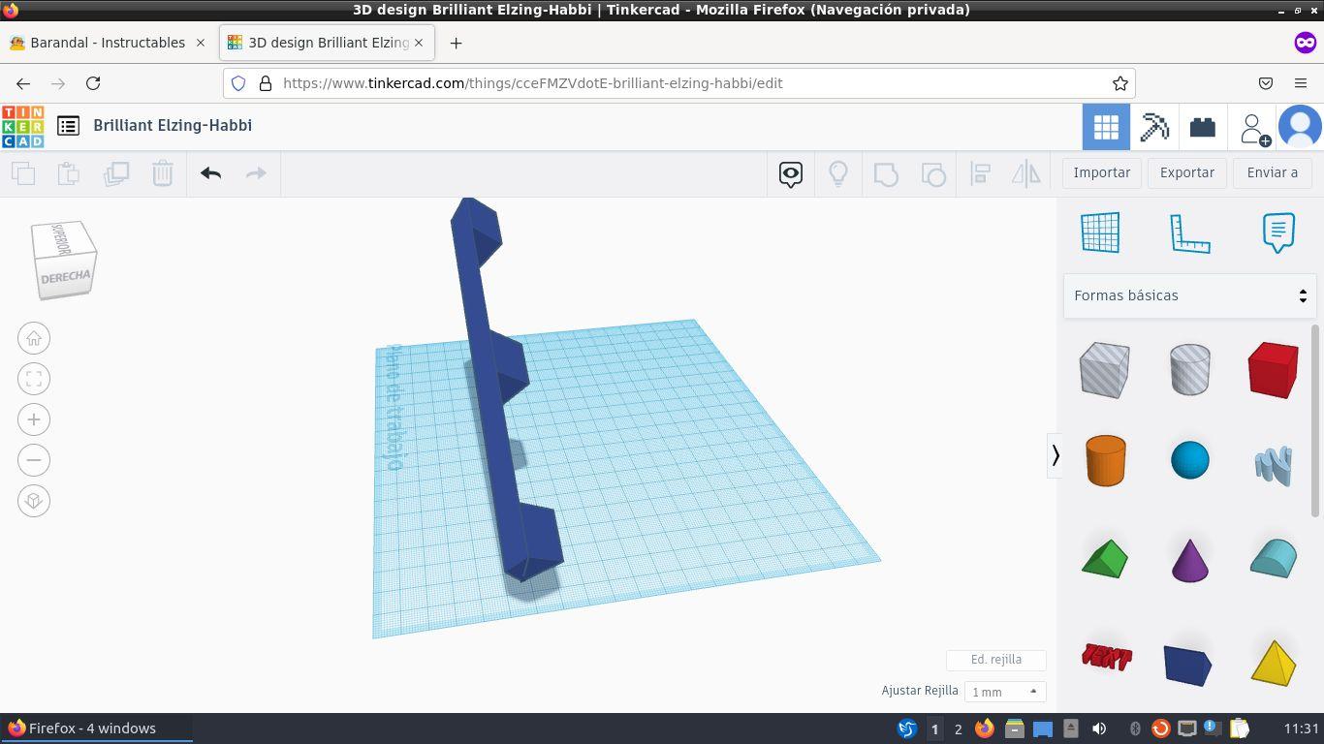Click the Ungroup shapes icon

pos(933,174)
